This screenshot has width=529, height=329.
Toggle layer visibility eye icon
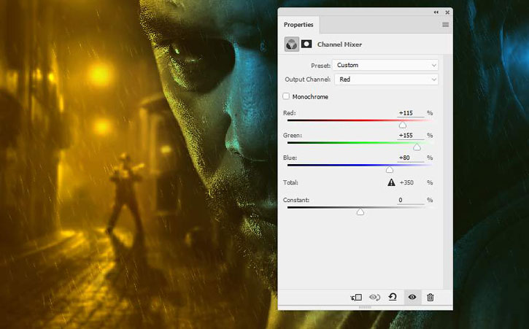point(412,297)
